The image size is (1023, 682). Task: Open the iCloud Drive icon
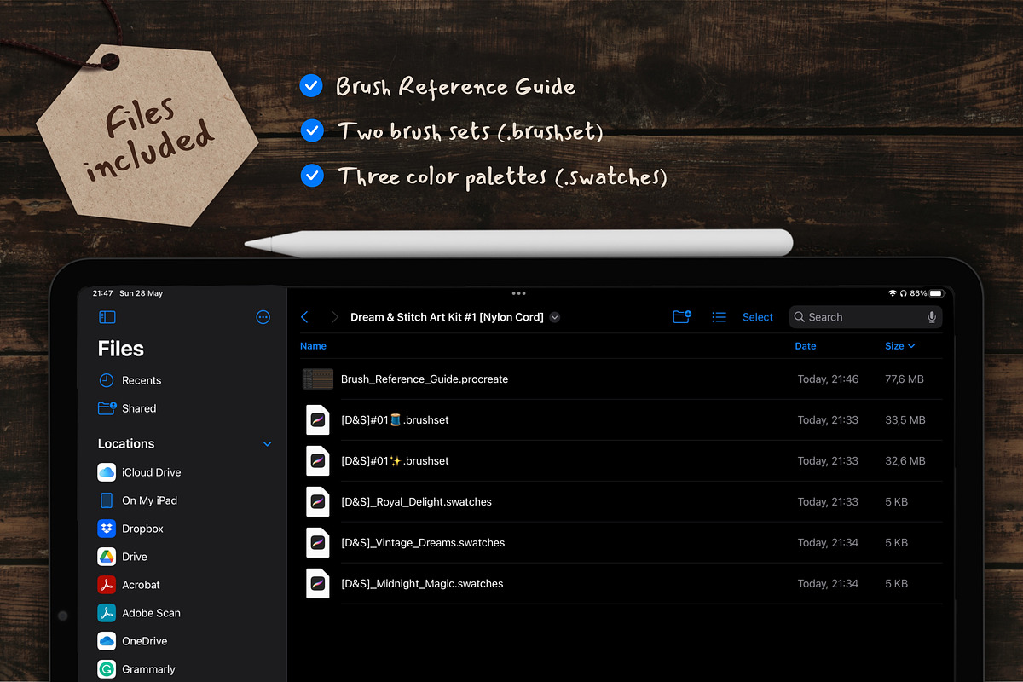(x=107, y=472)
